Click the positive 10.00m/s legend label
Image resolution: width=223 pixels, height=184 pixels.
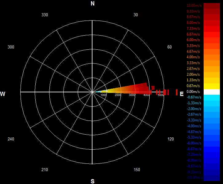(x=194, y=6)
